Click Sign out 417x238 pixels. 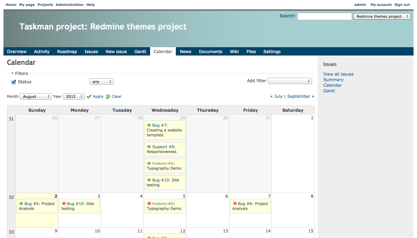pyautogui.click(x=402, y=5)
